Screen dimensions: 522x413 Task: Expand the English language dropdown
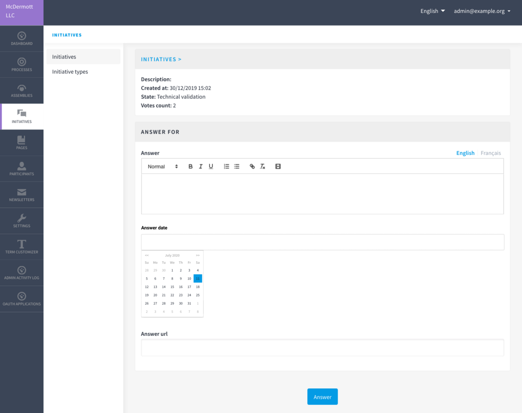[x=432, y=11]
